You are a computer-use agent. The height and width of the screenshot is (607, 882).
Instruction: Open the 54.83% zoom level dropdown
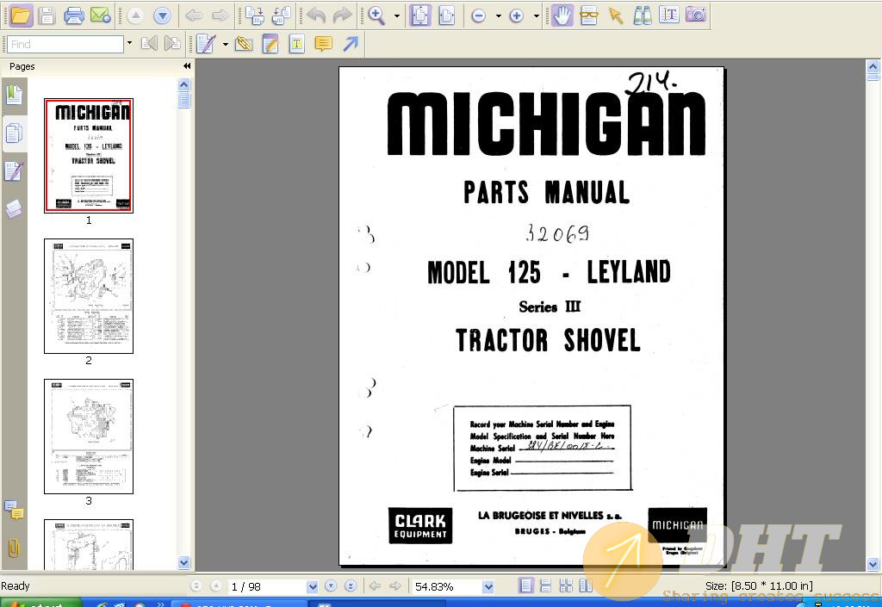click(x=488, y=587)
